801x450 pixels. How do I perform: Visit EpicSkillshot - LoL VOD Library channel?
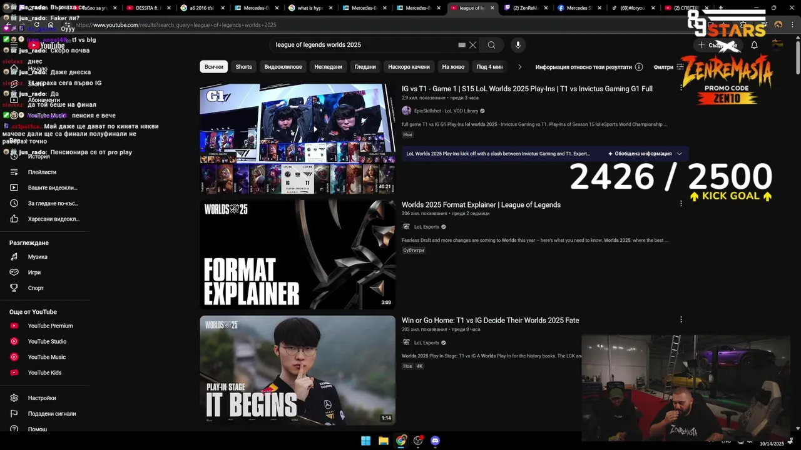446,111
